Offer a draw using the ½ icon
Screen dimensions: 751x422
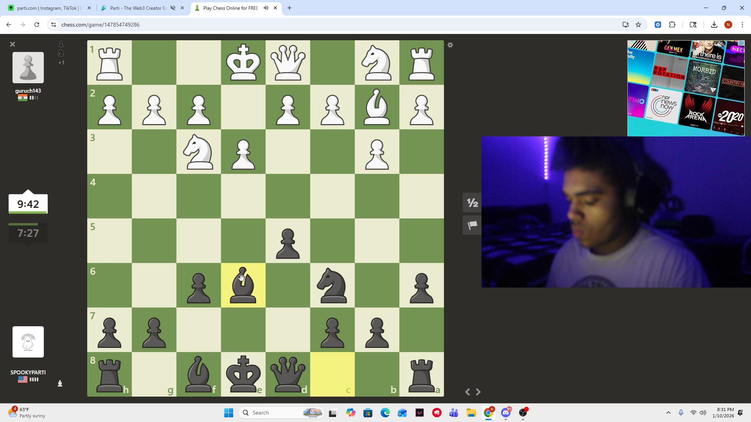point(472,202)
